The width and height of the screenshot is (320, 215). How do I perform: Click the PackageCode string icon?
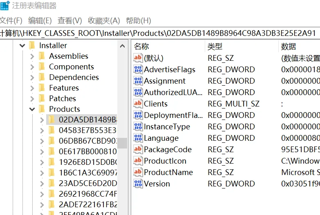(138, 149)
